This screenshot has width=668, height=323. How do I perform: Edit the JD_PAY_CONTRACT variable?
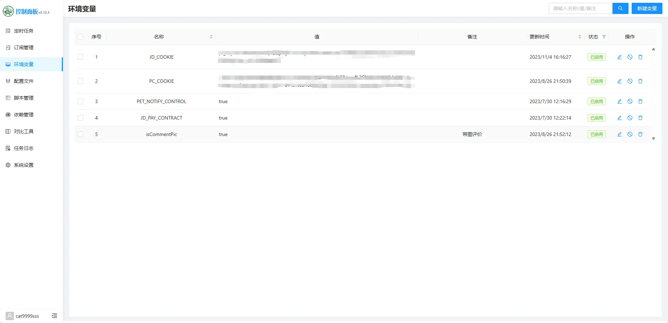(619, 118)
